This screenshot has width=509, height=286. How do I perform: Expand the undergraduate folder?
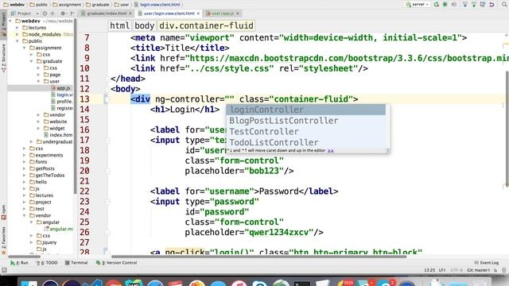[x=32, y=141]
